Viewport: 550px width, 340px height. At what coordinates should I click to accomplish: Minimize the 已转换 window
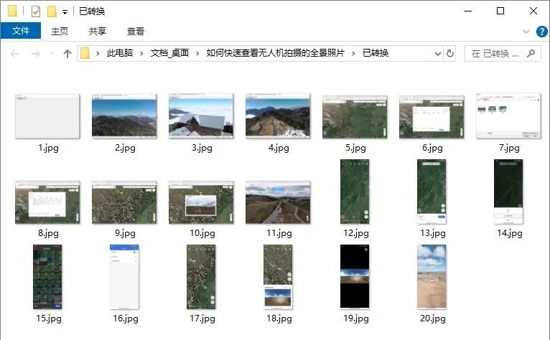click(x=468, y=11)
